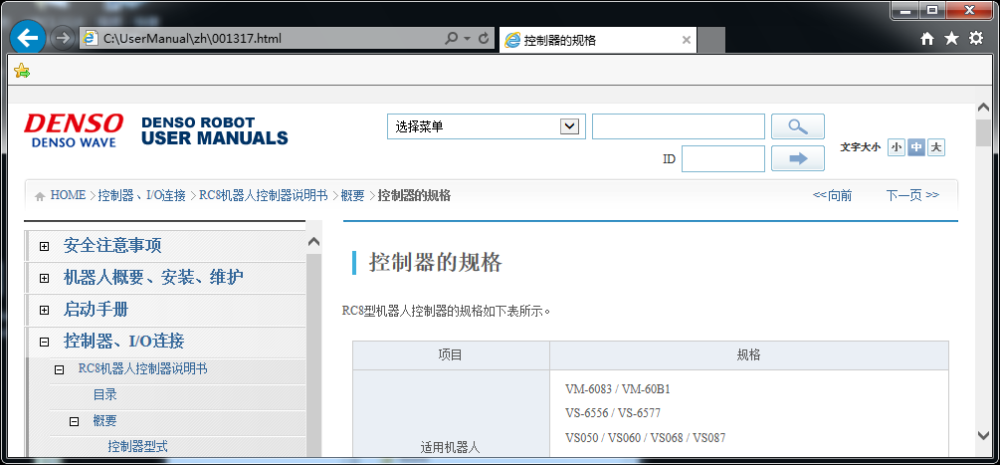Expand the 安全注意事项 tree node
Image resolution: width=1000 pixels, height=465 pixels.
pyautogui.click(x=44, y=246)
